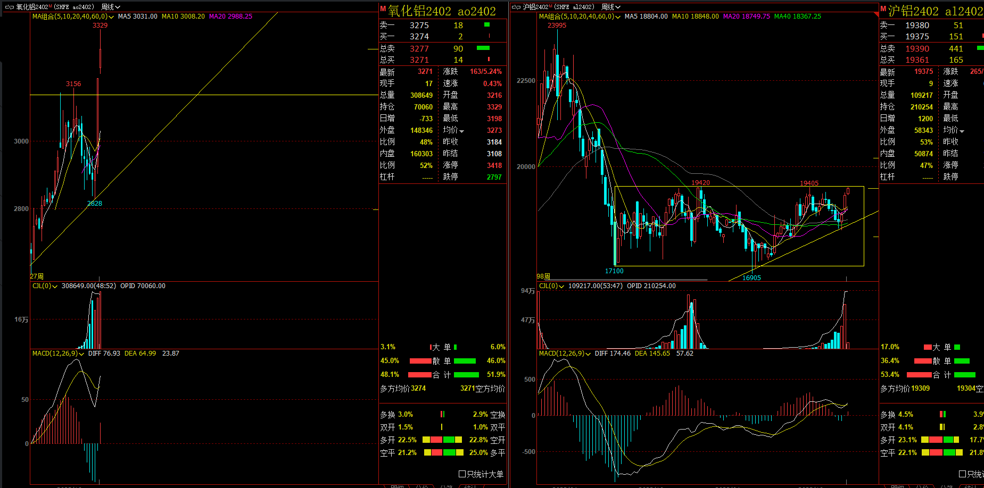Expand MACD(12,26,9) dropdown on 沪铝 chart
Viewport: 984px width, 488px height.
pos(588,354)
